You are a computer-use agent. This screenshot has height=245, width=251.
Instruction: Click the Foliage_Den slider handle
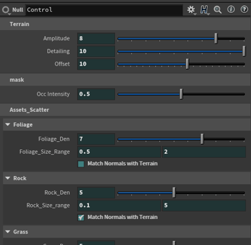202,139
